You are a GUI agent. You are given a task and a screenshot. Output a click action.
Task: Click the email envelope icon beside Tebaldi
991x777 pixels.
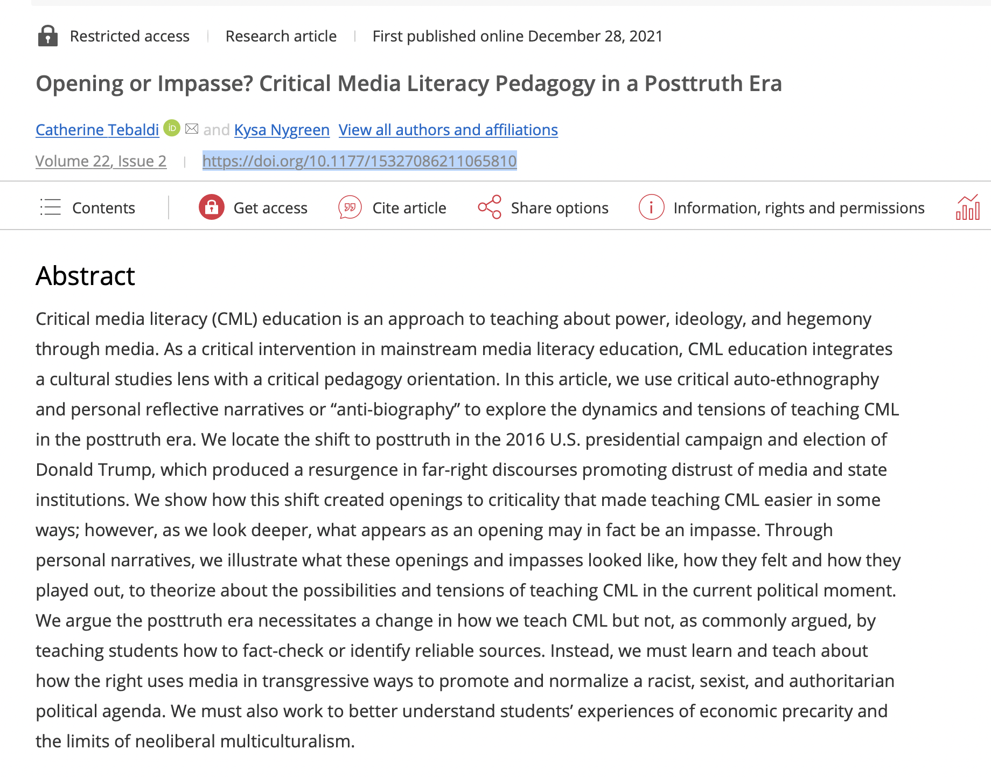pyautogui.click(x=192, y=129)
